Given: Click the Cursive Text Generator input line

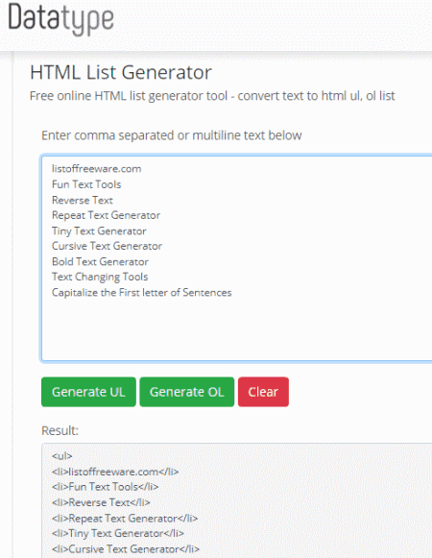Looking at the screenshot, I should [107, 246].
